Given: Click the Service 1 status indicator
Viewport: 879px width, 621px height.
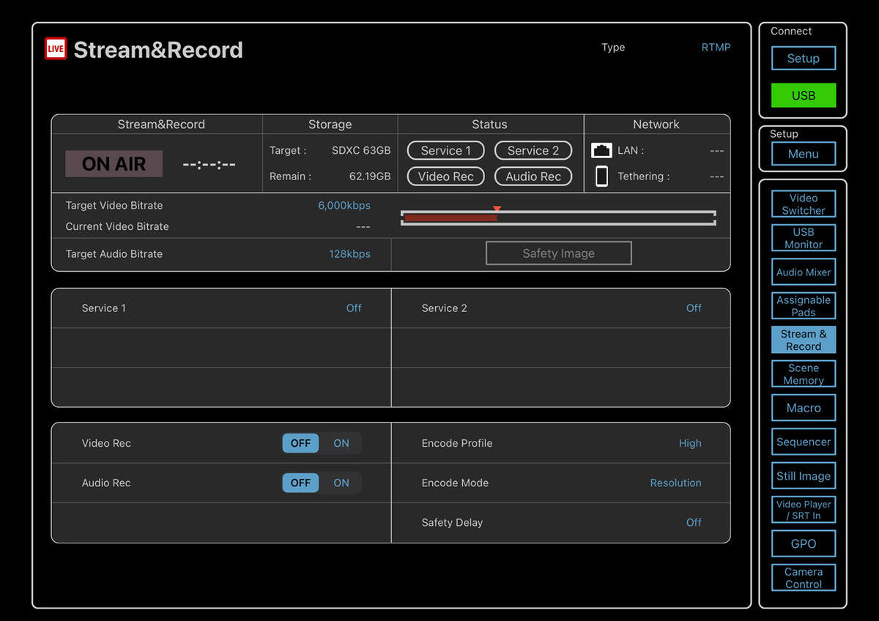Looking at the screenshot, I should click(x=445, y=151).
